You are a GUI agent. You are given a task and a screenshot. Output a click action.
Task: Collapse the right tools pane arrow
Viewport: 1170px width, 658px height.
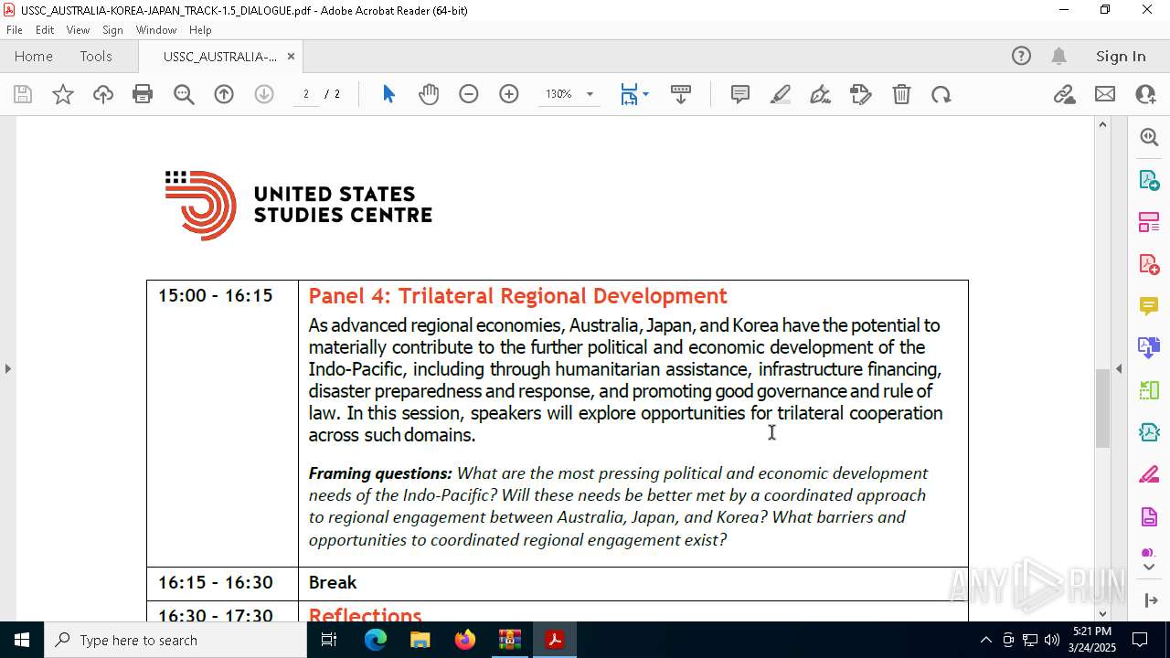click(1119, 368)
